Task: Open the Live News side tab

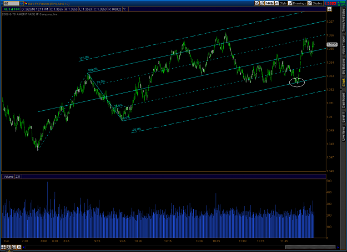Action: click(x=344, y=133)
